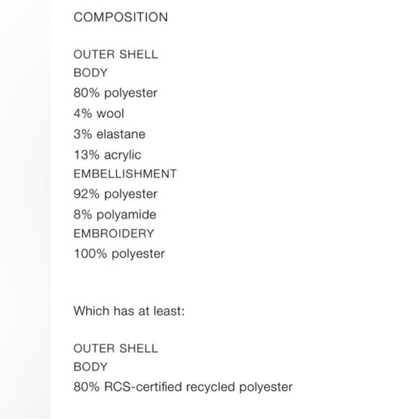The image size is (419, 419).
Task: Select the 8% polyamide line
Action: pos(115,215)
